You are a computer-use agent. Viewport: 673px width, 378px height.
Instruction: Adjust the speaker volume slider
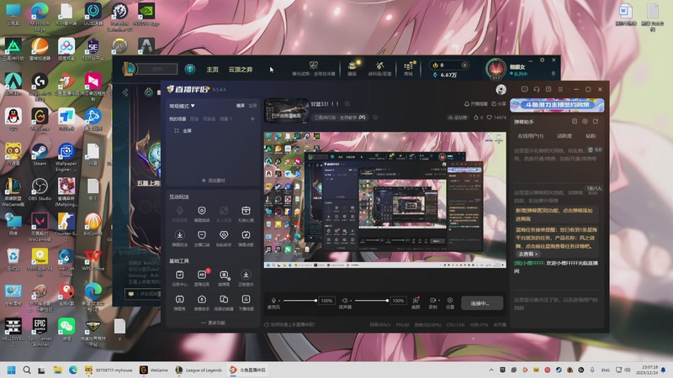click(x=371, y=301)
